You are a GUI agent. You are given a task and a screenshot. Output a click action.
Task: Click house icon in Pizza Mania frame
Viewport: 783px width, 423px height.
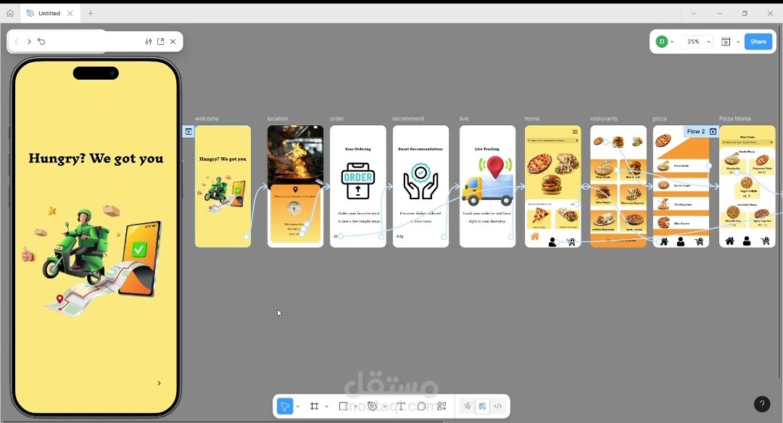729,241
